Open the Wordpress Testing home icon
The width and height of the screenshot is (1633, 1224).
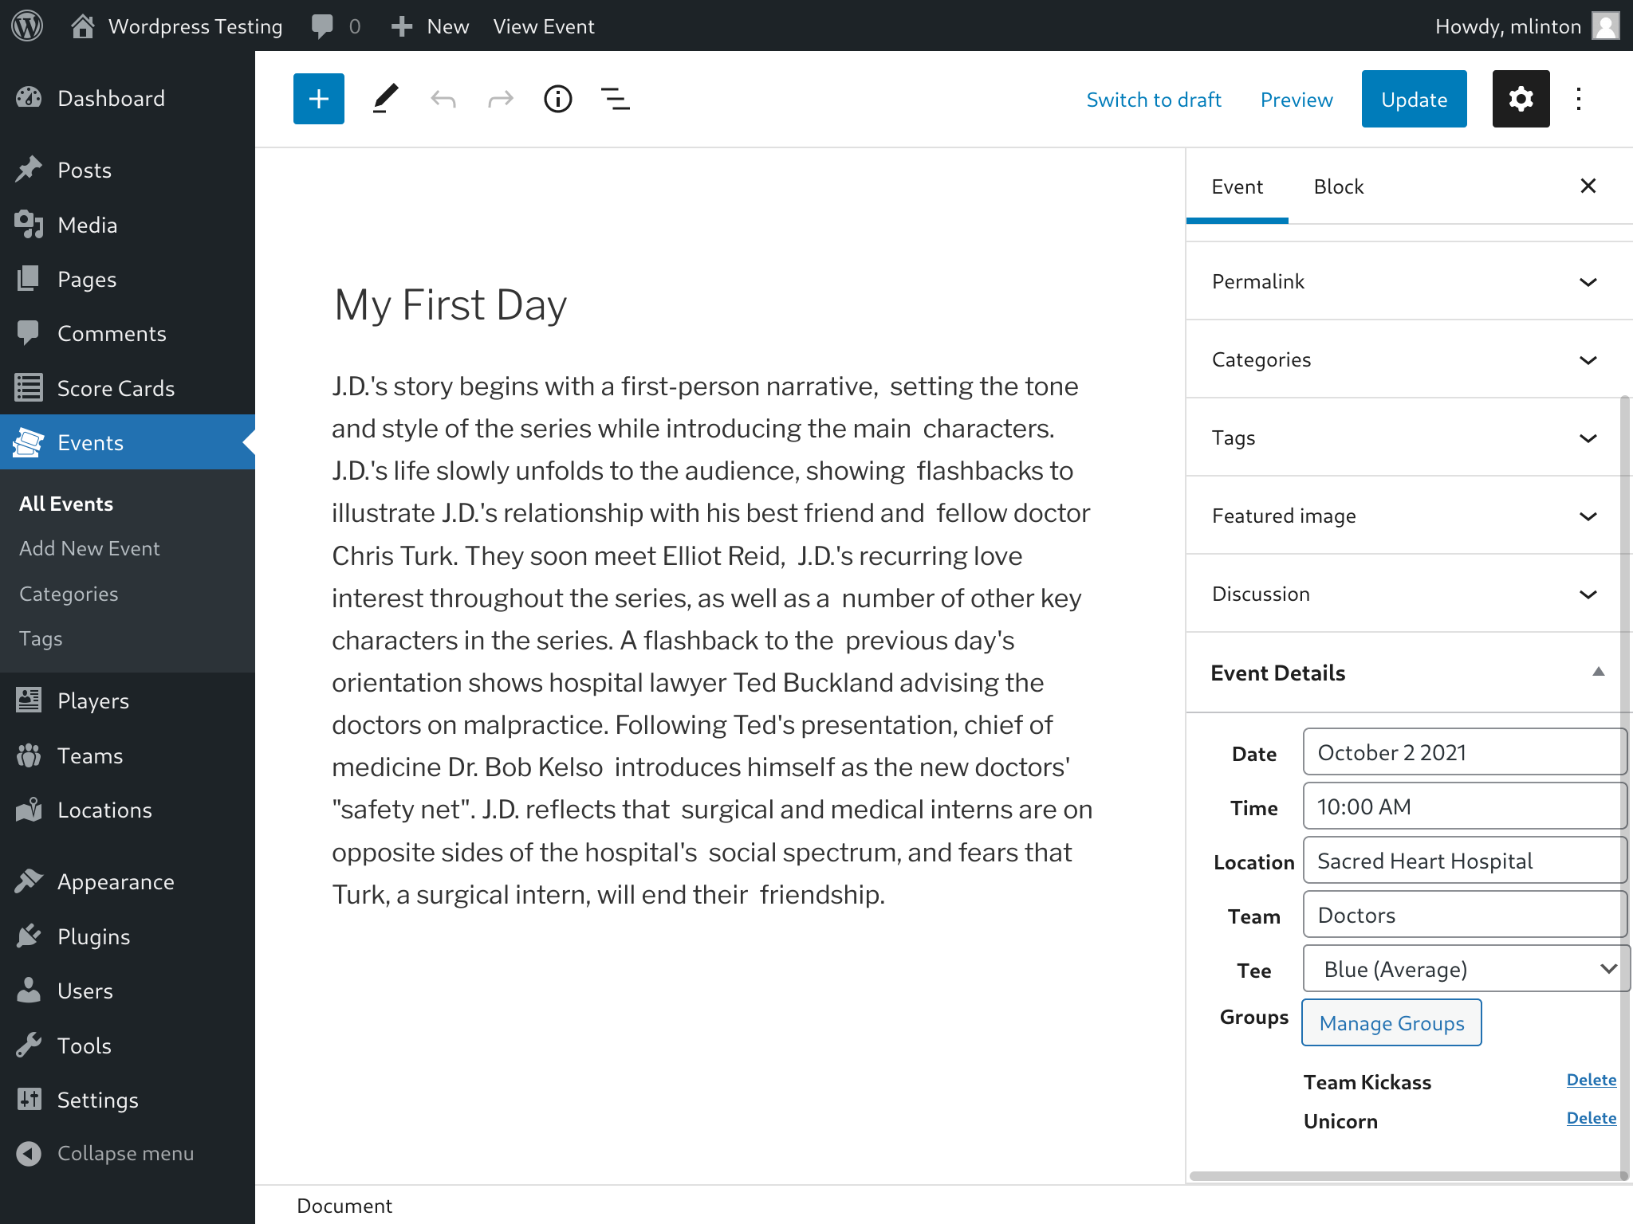click(x=82, y=26)
